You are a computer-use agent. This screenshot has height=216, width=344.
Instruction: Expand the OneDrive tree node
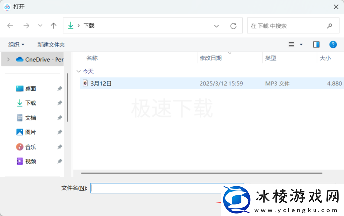tap(8, 59)
